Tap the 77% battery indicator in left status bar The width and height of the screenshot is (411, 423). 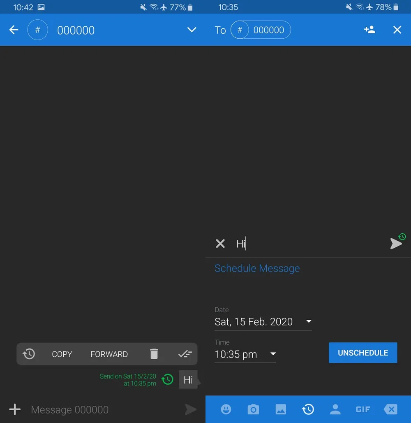tap(181, 7)
